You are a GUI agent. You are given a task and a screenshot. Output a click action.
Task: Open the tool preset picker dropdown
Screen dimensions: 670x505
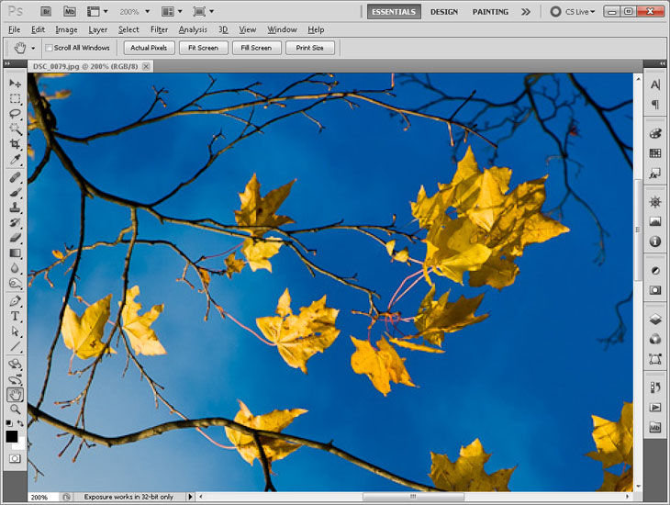click(x=33, y=48)
